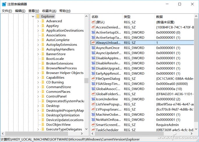
Task: Click the 0x0000ea60 (60000) data cell
Action: 172,84
